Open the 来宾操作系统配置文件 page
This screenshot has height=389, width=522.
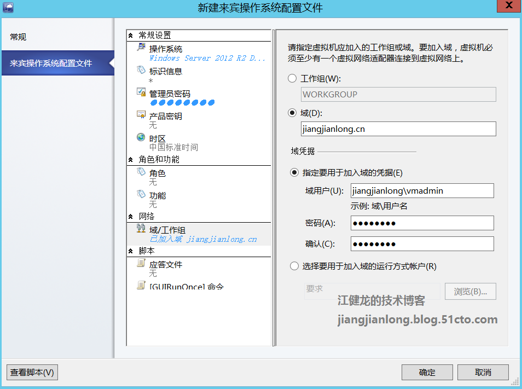tap(58, 63)
